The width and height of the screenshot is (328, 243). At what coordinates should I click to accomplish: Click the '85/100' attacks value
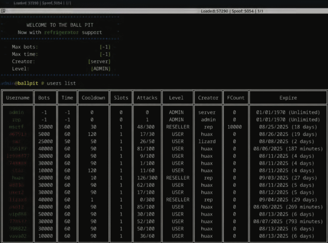(x=146, y=207)
